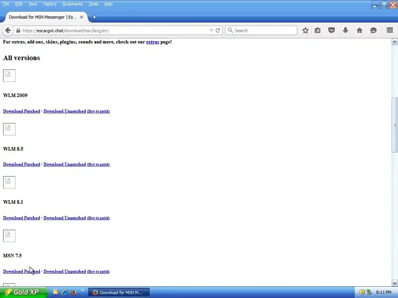This screenshot has width=398, height=298.
Task: Open the URL history dropdown arrow
Action: [211, 30]
